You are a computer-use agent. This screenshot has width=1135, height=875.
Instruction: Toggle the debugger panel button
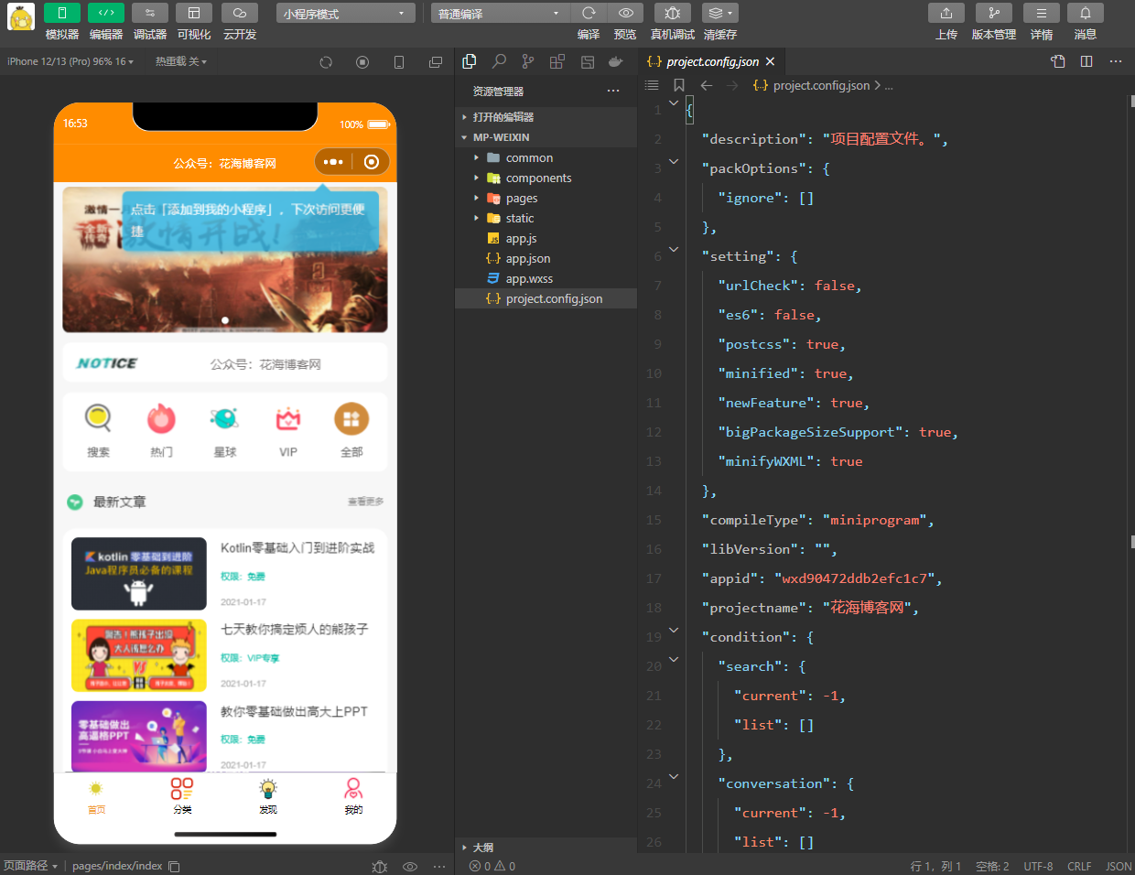click(x=150, y=13)
